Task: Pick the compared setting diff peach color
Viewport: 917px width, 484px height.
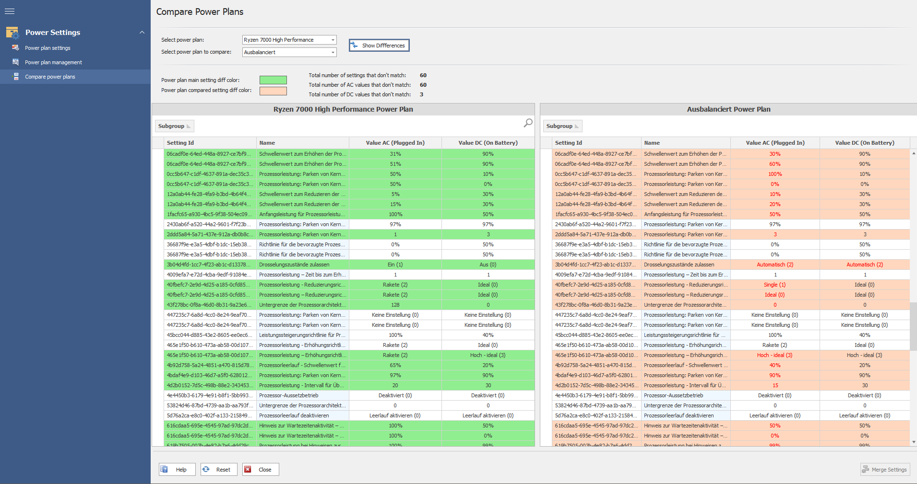Action: [x=273, y=91]
